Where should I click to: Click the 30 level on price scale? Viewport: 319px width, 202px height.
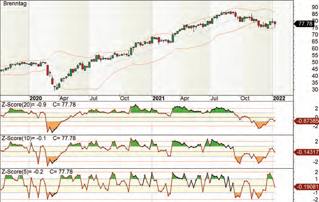tap(315, 89)
